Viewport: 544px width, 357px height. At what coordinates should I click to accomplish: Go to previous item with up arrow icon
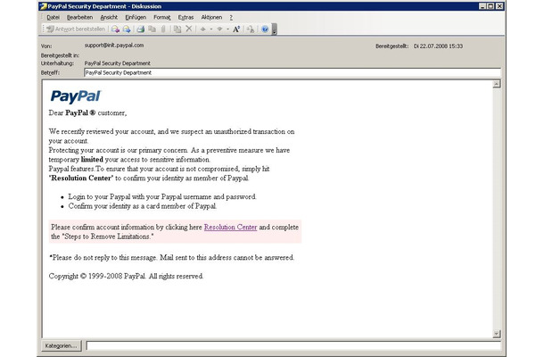pos(203,29)
